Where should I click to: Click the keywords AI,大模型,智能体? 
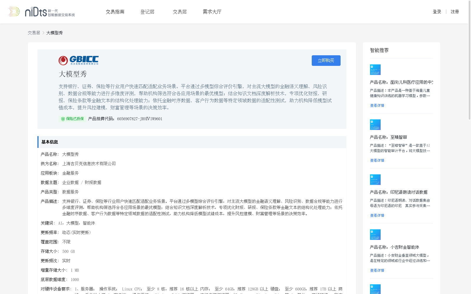pyautogui.click(x=77, y=223)
